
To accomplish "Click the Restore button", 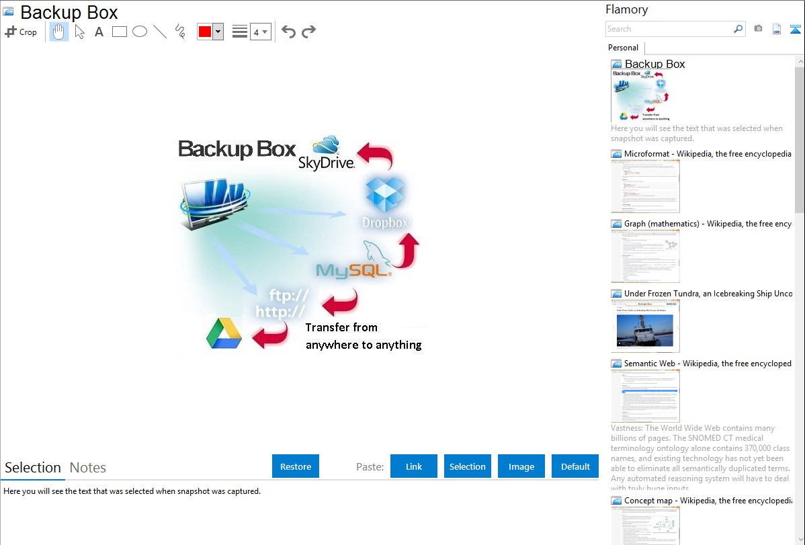I will (x=296, y=466).
